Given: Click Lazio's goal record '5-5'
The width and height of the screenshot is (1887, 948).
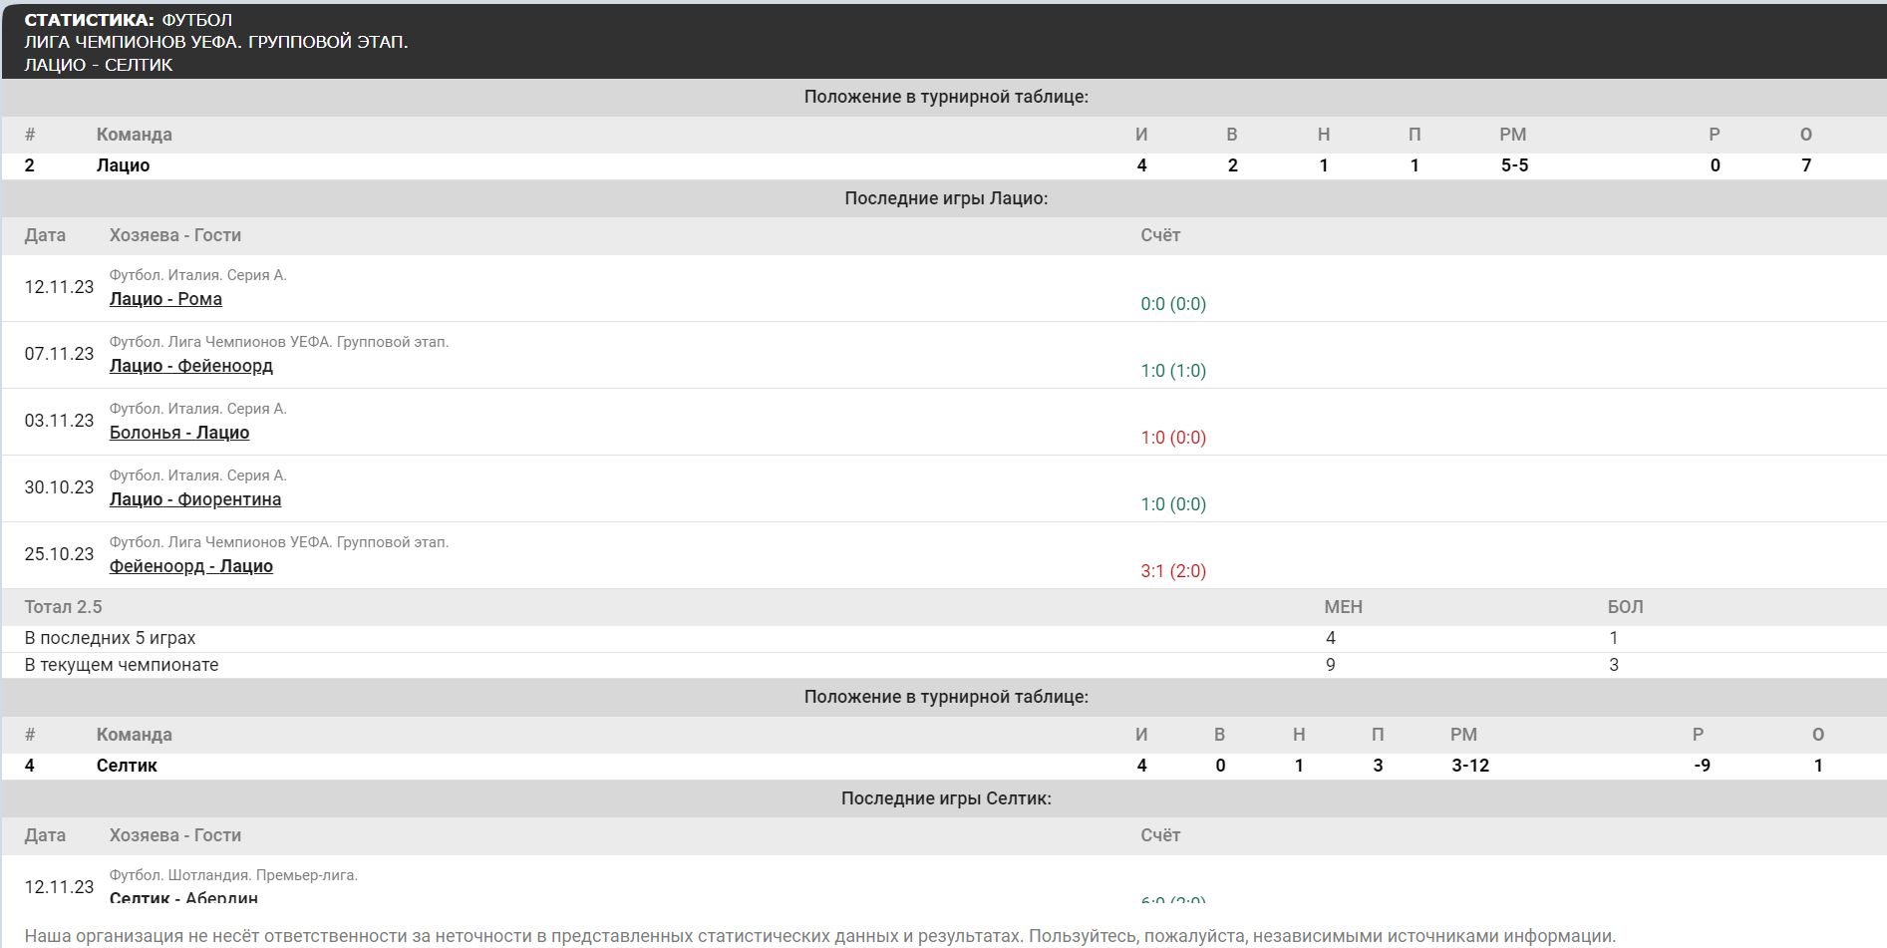Looking at the screenshot, I should pyautogui.click(x=1514, y=165).
